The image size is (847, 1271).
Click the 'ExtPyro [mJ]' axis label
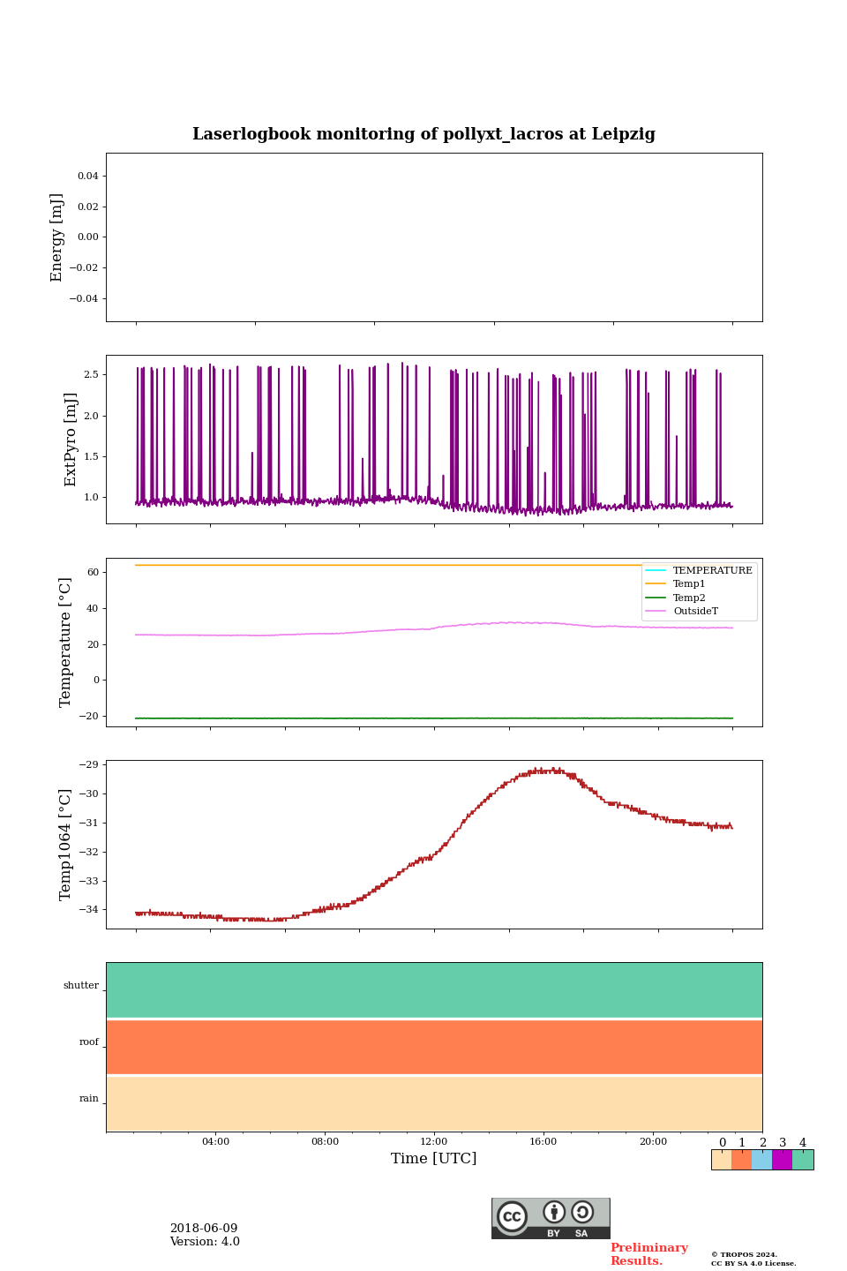click(71, 440)
